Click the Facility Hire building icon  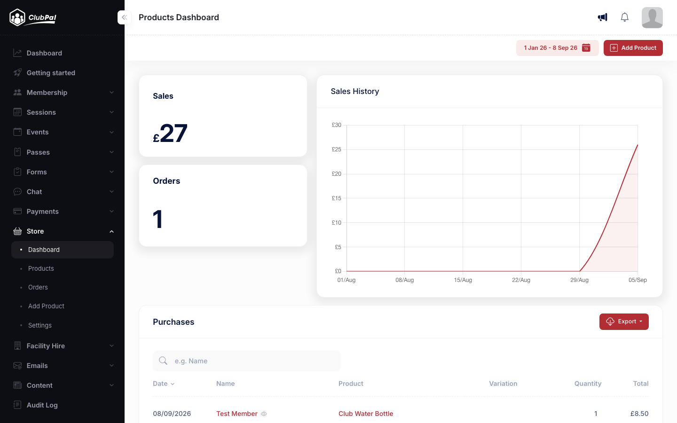[17, 346]
